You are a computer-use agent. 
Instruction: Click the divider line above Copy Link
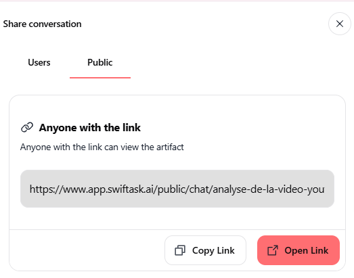(177, 230)
